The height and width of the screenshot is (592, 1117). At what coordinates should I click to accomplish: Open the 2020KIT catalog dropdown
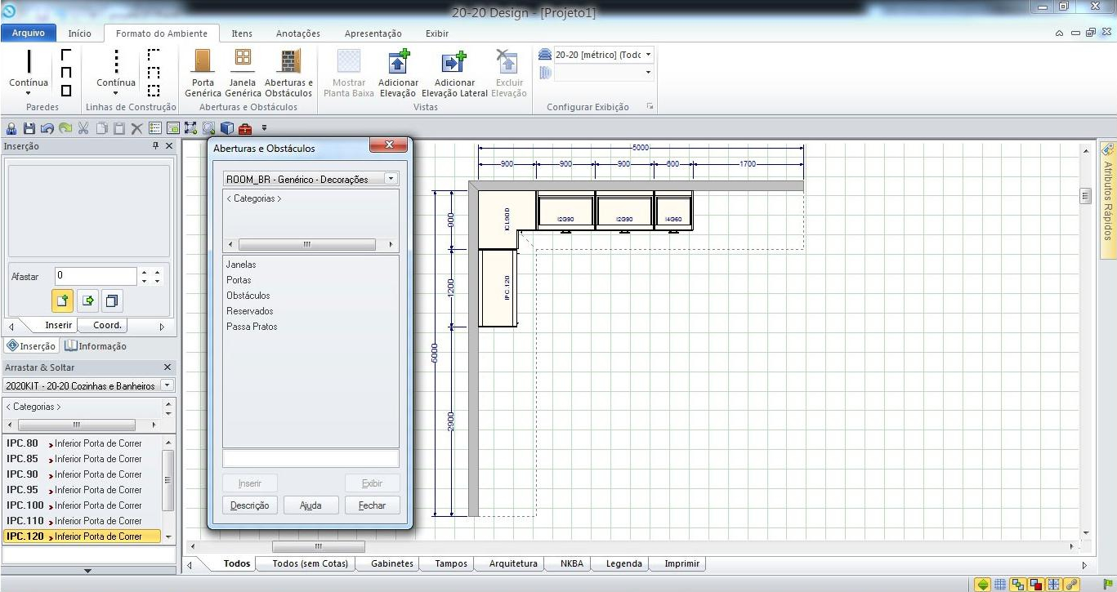168,385
